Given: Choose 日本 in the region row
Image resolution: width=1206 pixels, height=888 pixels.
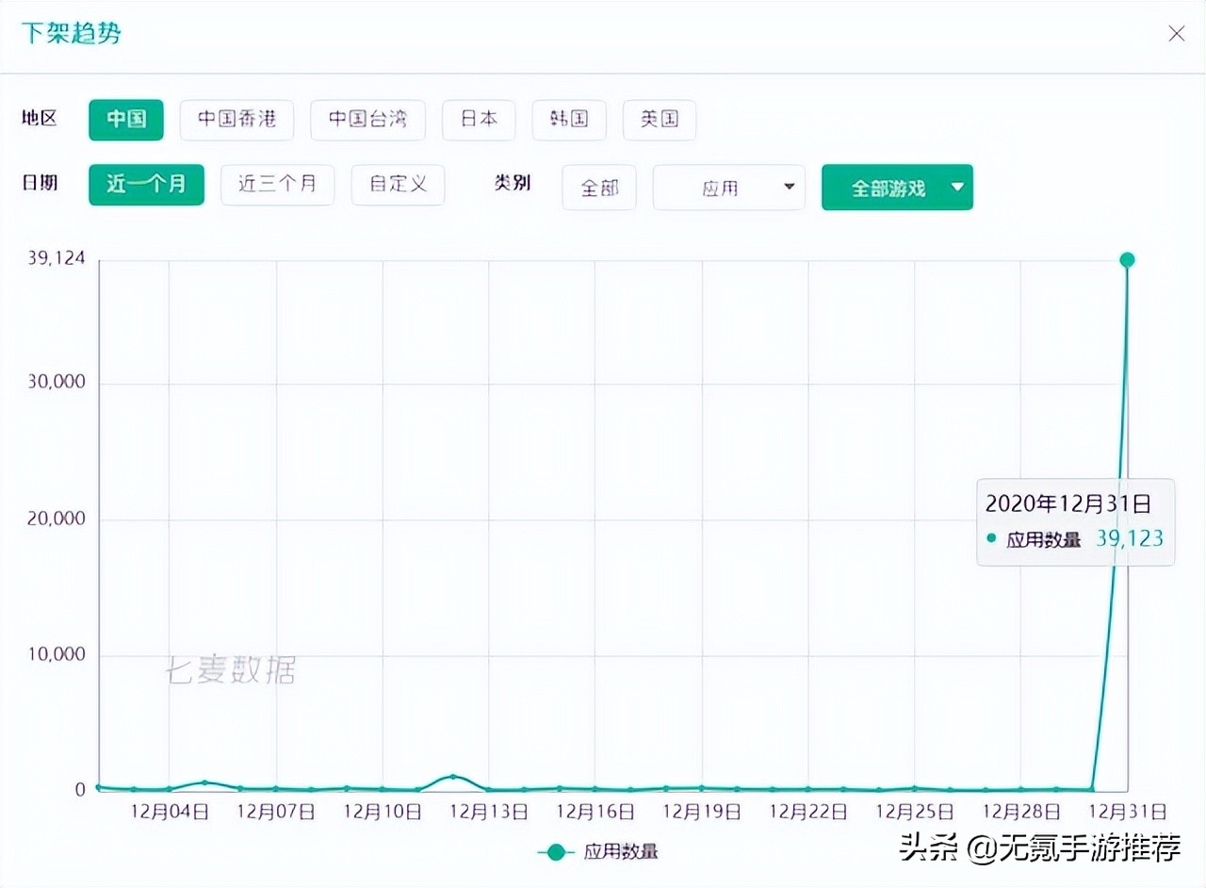Looking at the screenshot, I should (x=479, y=120).
